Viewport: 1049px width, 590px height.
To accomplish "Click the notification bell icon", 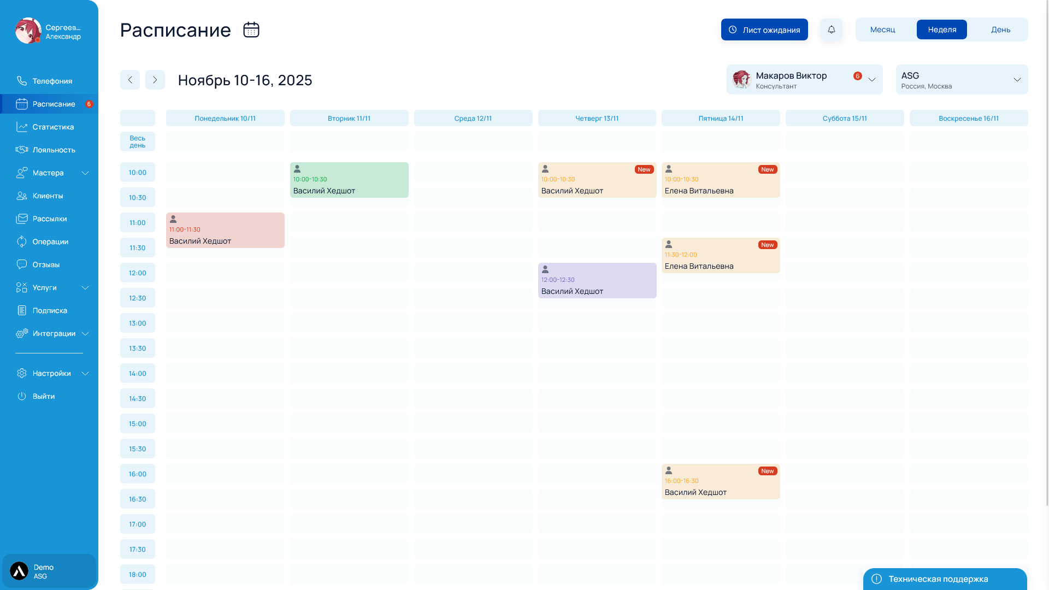I will point(831,29).
